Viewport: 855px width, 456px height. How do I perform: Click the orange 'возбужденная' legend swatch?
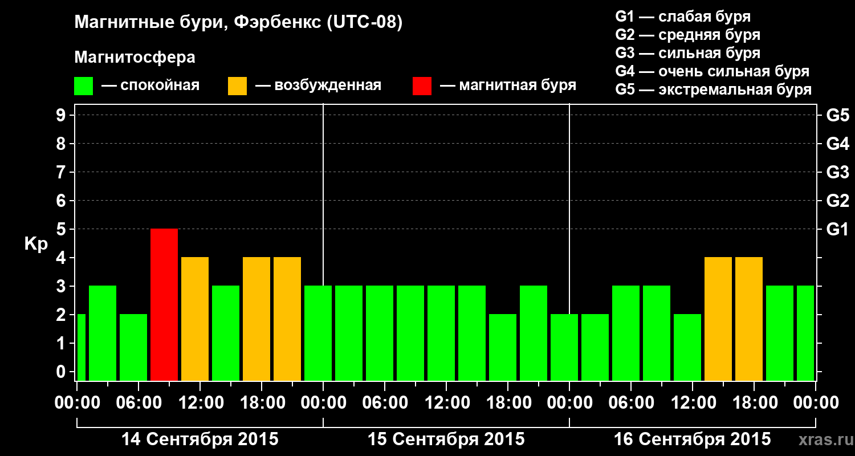pyautogui.click(x=237, y=86)
